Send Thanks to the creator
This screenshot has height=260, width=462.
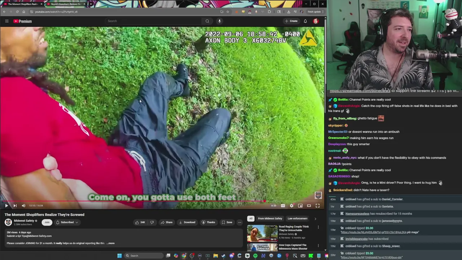coord(208,222)
